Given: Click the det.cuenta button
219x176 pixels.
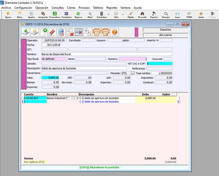Looking at the screenshot, I should 165,35.
